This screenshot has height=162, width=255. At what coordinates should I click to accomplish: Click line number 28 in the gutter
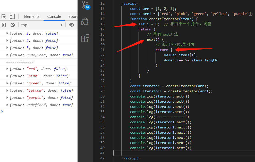pos(103,86)
